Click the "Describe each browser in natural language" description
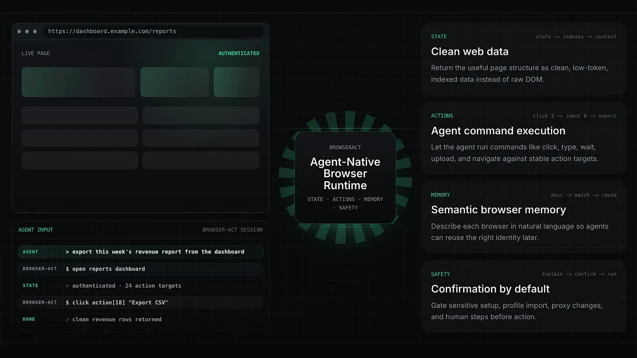This screenshot has width=637, height=358. coord(520,232)
